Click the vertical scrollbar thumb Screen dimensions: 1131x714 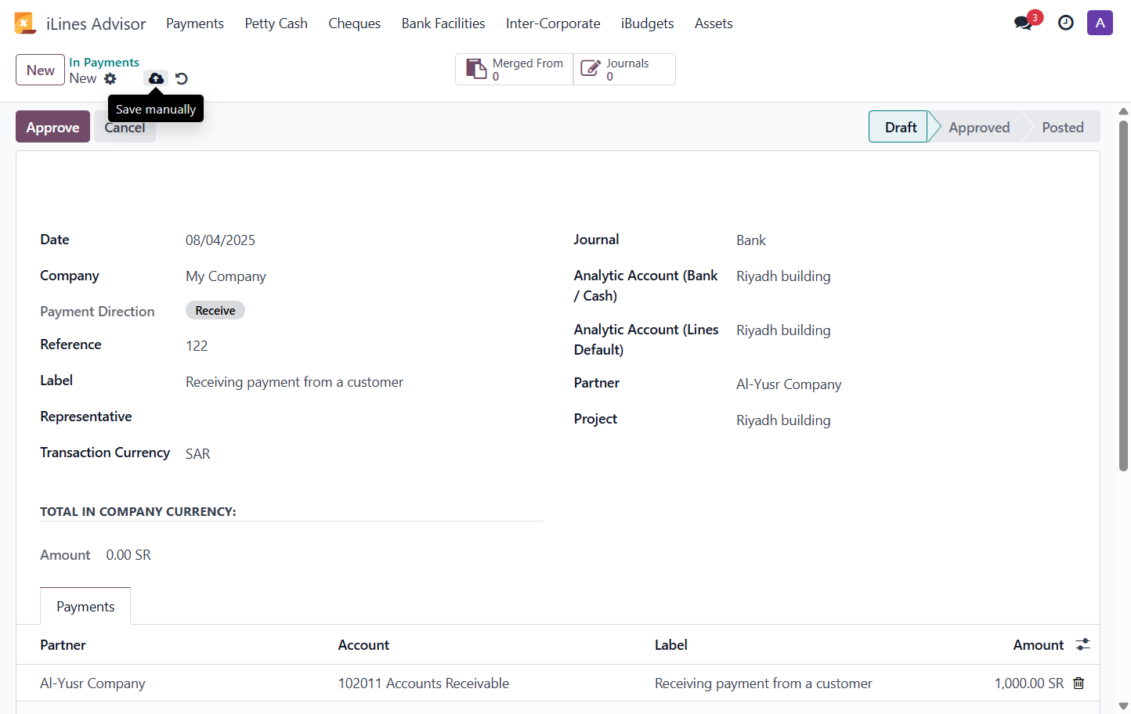(1123, 296)
